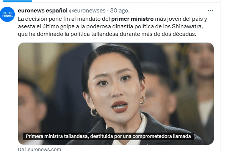Click the word tailandesa in tweet body
This screenshot has height=153, width=230.
pyautogui.click(x=105, y=34)
